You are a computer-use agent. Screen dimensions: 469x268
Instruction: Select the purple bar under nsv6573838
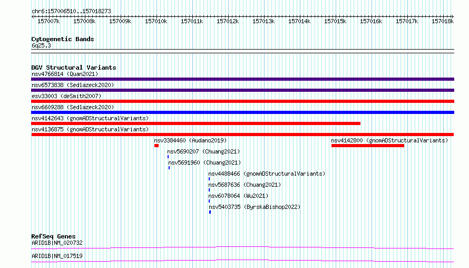[x=242, y=90]
